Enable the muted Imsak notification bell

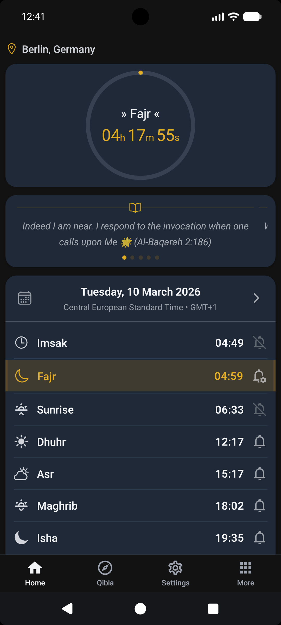pos(259,342)
